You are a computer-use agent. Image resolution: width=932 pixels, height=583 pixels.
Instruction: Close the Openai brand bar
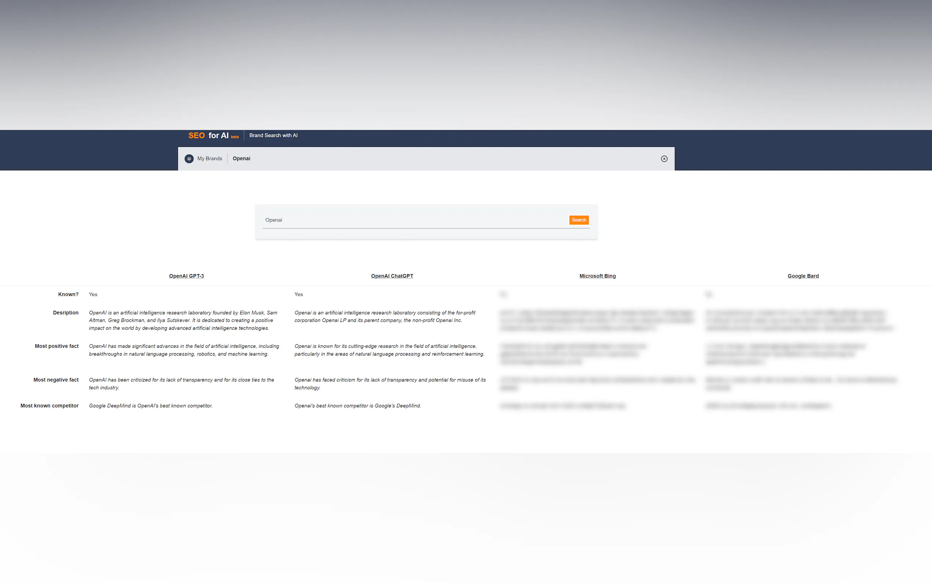(664, 159)
